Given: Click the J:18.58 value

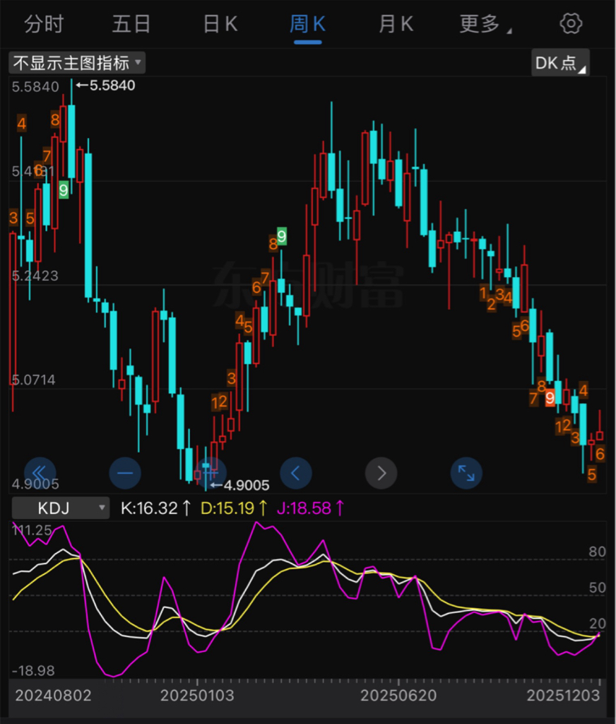Looking at the screenshot, I should (310, 508).
